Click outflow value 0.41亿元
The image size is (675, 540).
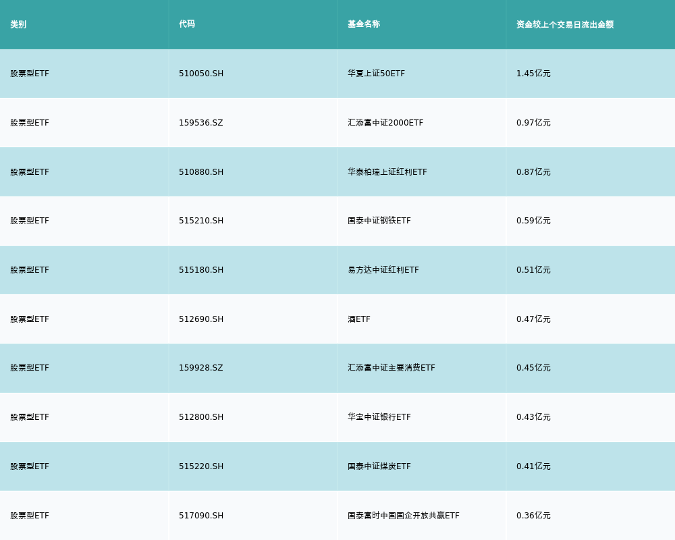[x=533, y=466]
